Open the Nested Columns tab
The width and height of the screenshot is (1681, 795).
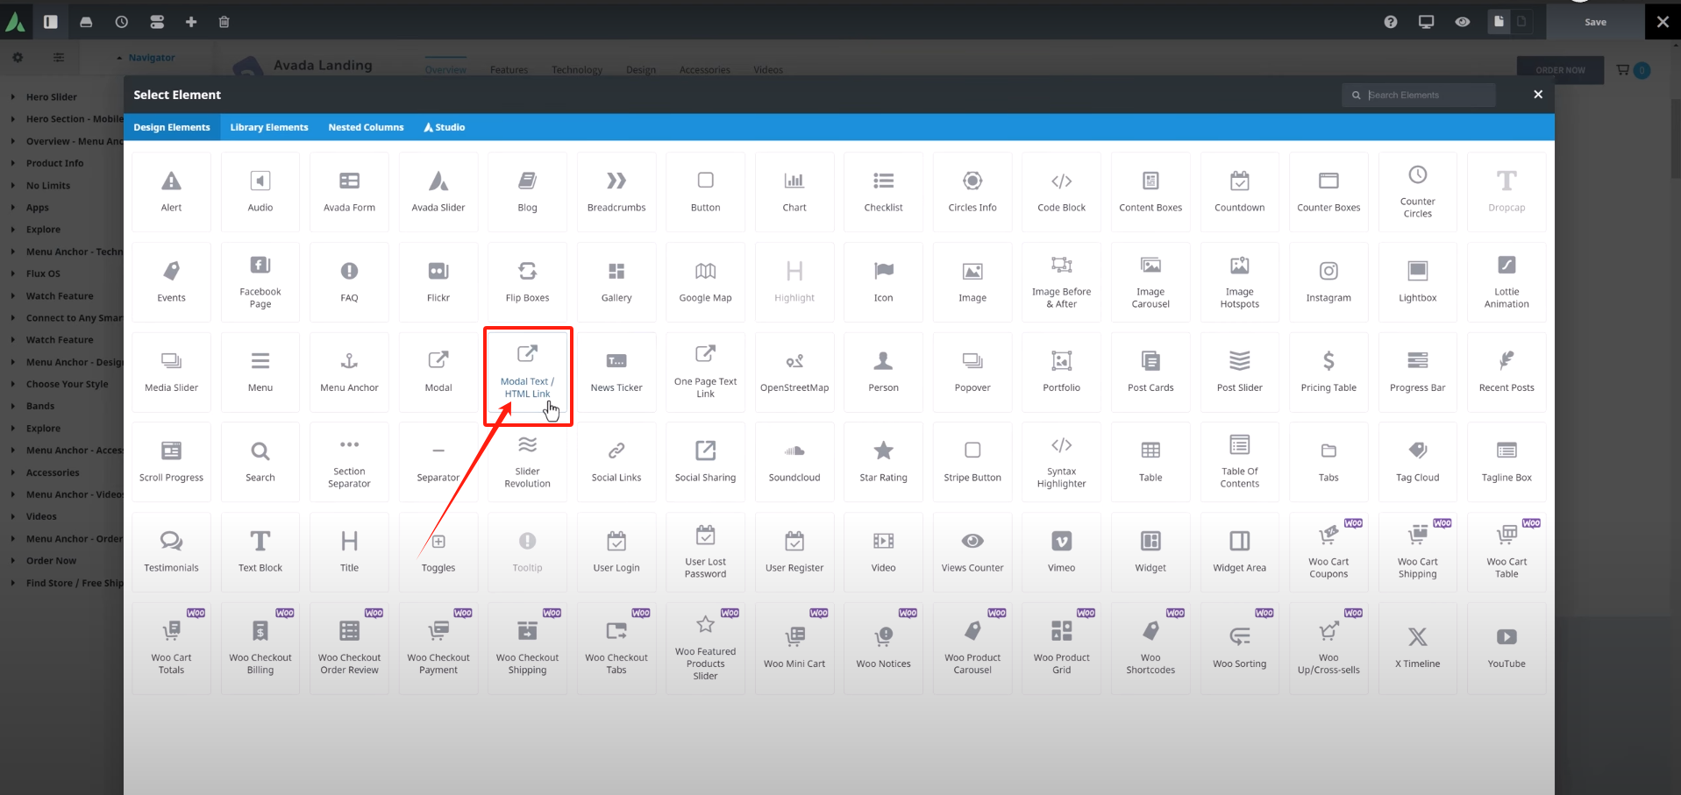tap(366, 127)
